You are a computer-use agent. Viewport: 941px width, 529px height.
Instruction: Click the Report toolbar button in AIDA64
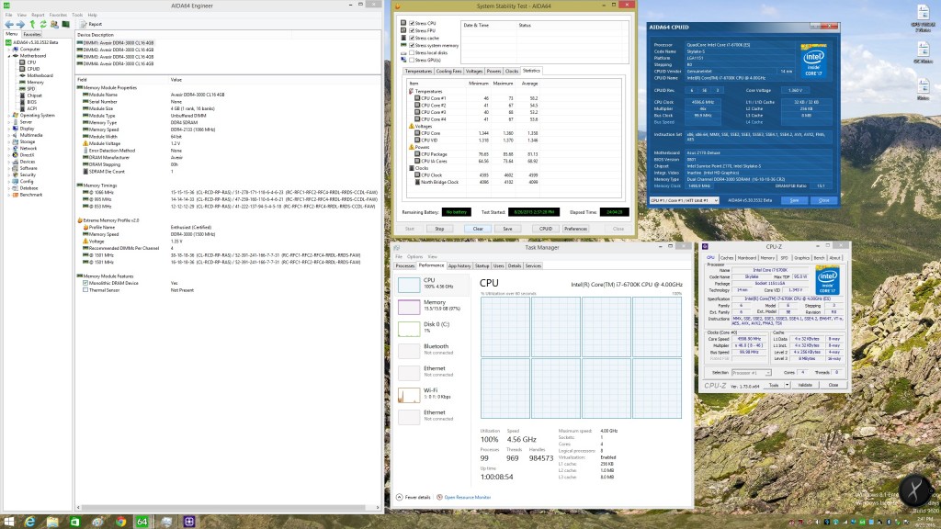pos(91,24)
